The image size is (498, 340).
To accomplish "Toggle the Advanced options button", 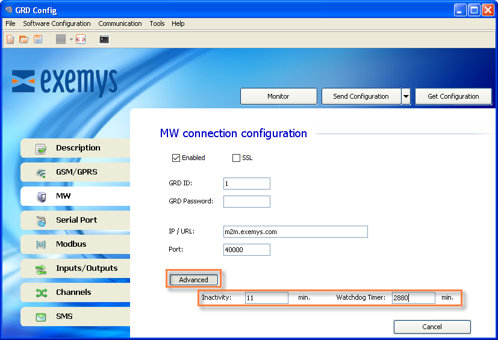I will pyautogui.click(x=194, y=280).
